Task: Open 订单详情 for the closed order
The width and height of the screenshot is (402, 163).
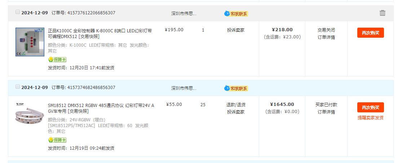Action: pos(326,37)
